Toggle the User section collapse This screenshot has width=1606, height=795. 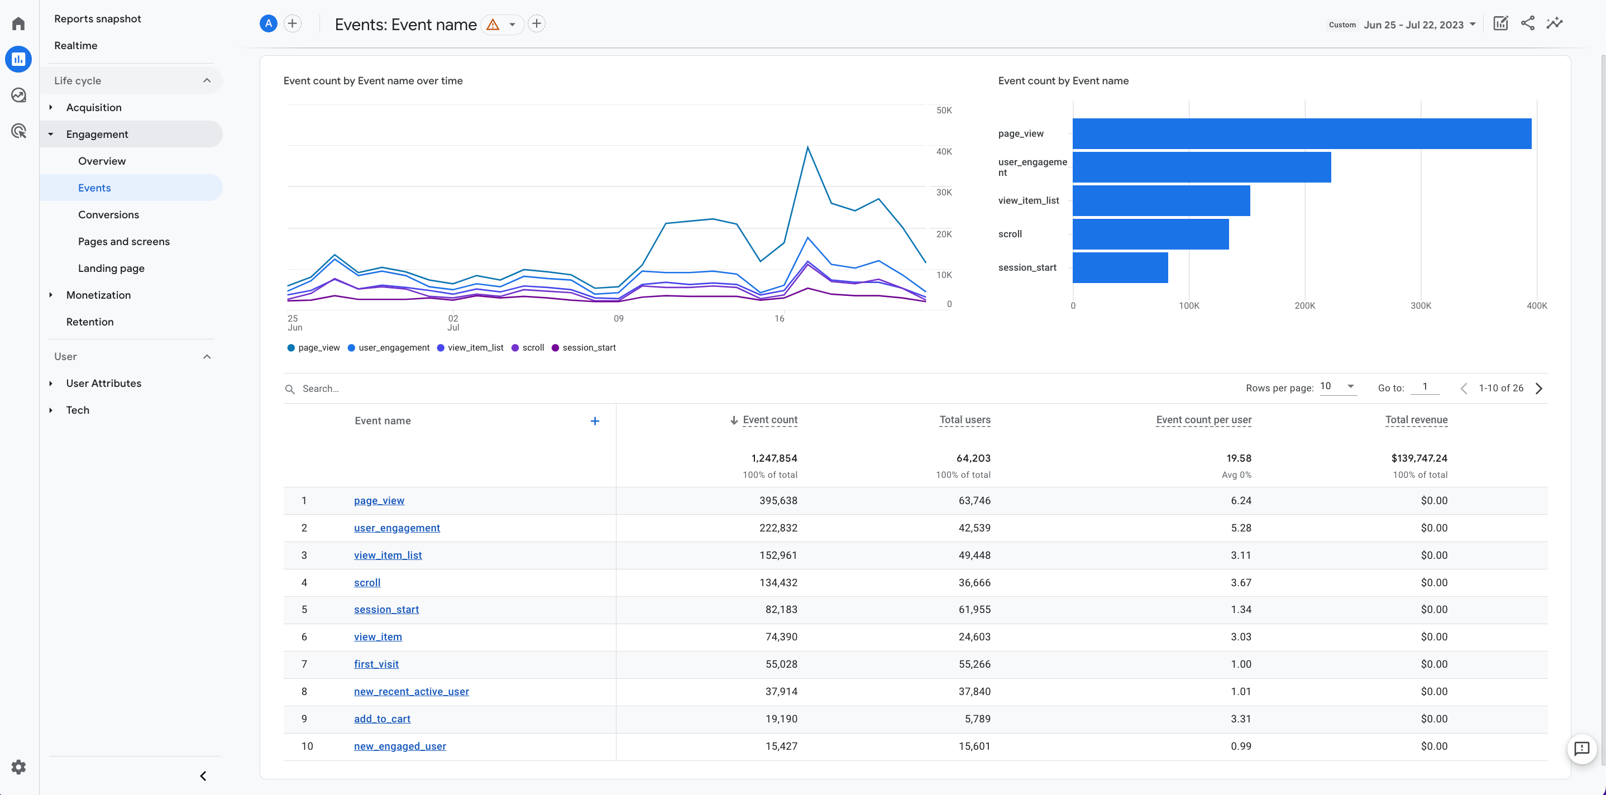coord(206,357)
